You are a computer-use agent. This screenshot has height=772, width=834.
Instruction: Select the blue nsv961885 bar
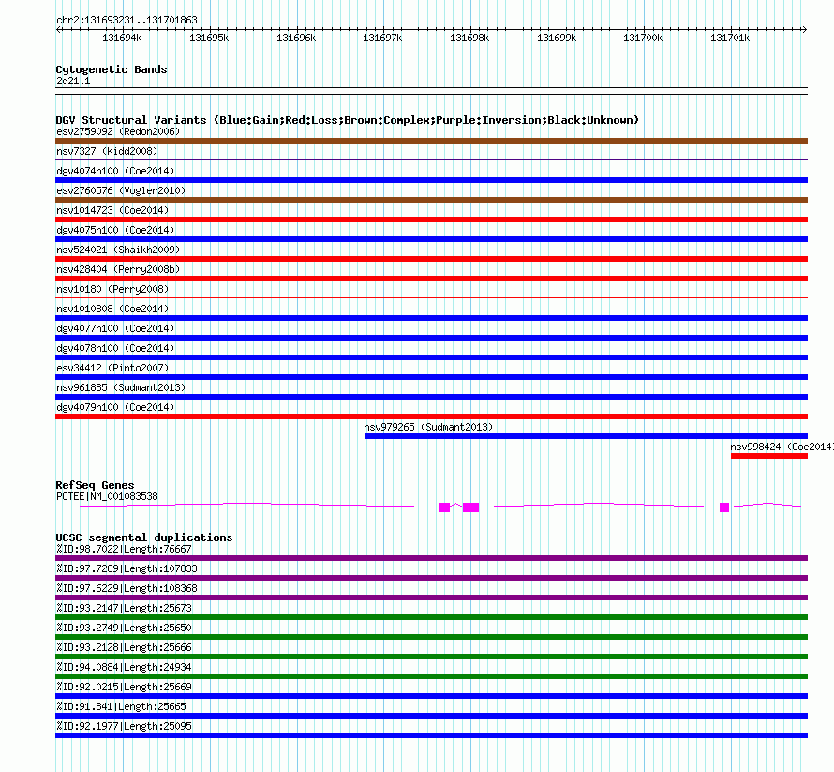coord(431,397)
